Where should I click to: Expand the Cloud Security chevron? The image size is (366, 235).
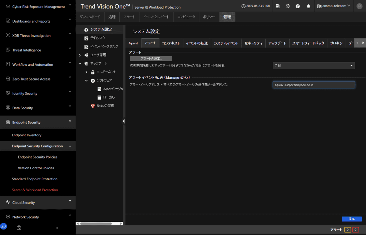click(70, 201)
